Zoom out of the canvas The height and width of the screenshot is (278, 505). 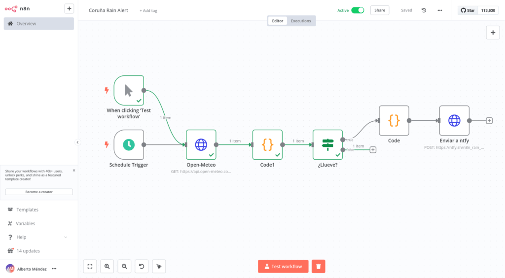coord(124,266)
